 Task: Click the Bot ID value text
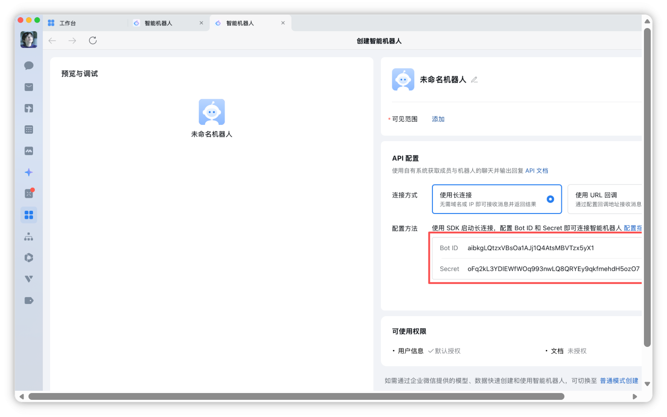point(531,248)
